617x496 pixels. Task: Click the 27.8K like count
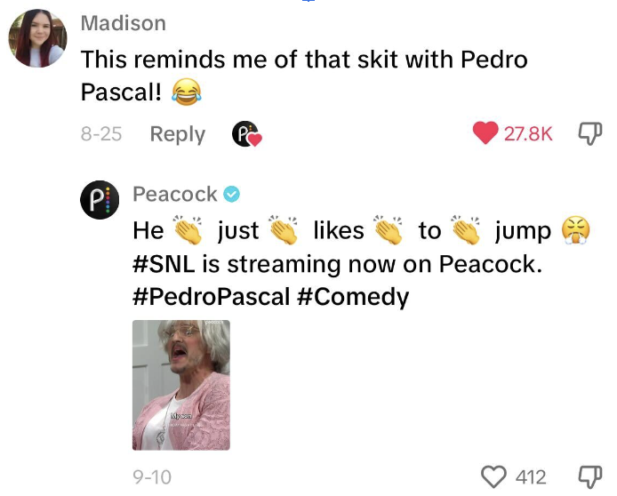pyautogui.click(x=528, y=133)
